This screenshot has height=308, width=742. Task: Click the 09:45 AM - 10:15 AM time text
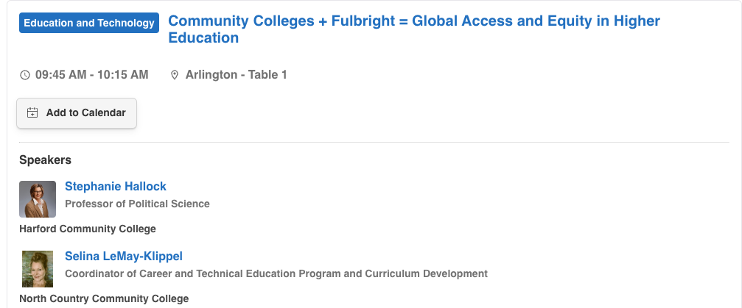tap(91, 75)
